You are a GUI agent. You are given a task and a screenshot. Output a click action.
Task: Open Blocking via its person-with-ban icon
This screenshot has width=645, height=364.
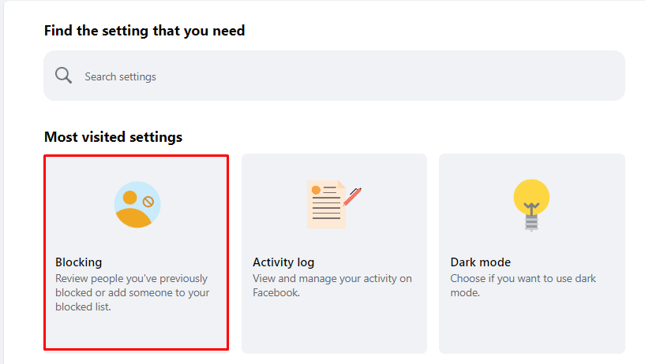pyautogui.click(x=137, y=204)
